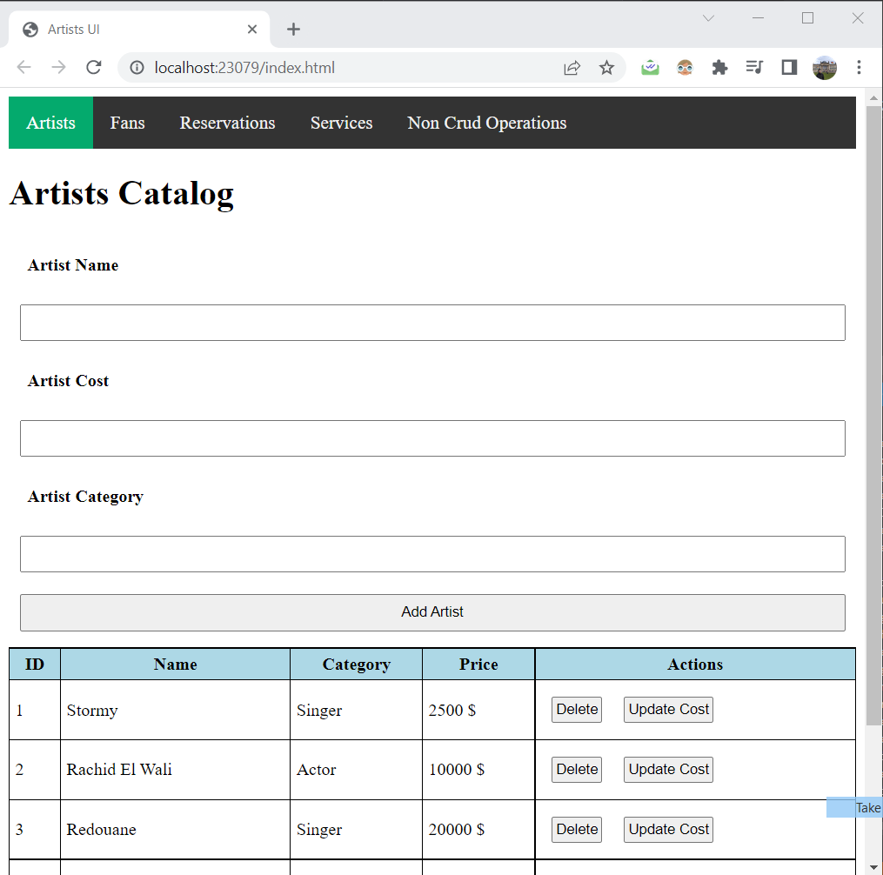Open Chrome's three-dot menu

pos(859,68)
